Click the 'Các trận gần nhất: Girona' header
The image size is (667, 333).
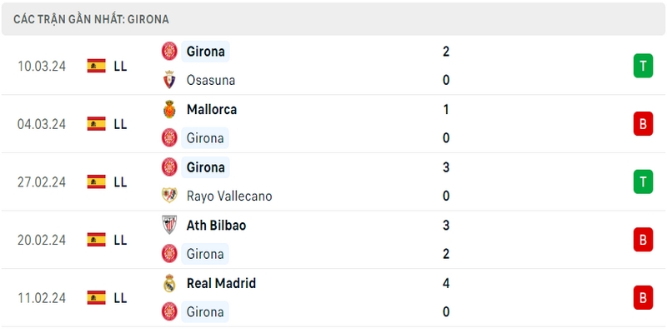[x=91, y=19]
